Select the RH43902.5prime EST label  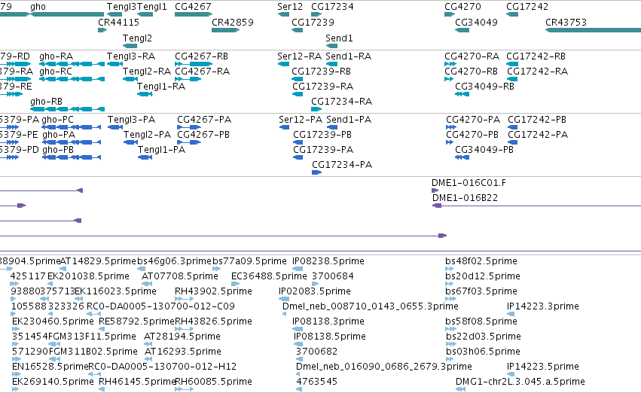point(213,291)
